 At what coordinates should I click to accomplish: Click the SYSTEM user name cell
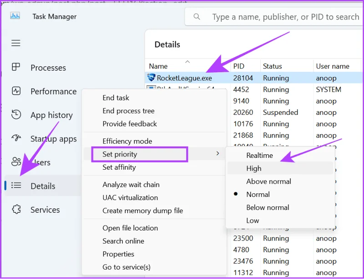(x=329, y=89)
